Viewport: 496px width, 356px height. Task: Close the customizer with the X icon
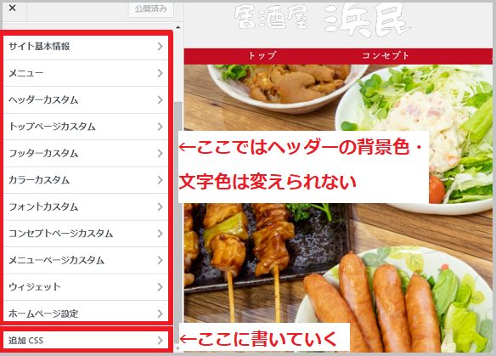13,8
